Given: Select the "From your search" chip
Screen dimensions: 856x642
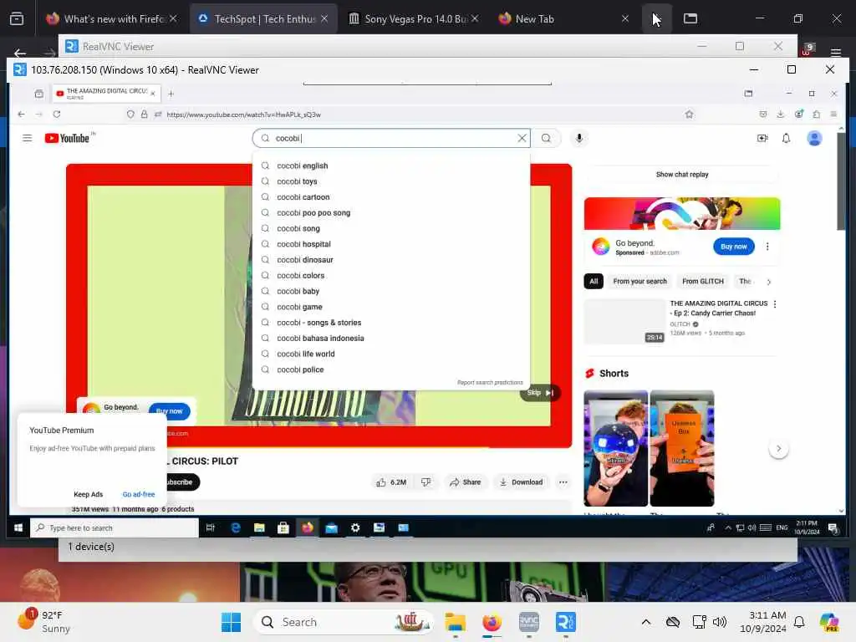Looking at the screenshot, I should pyautogui.click(x=639, y=281).
